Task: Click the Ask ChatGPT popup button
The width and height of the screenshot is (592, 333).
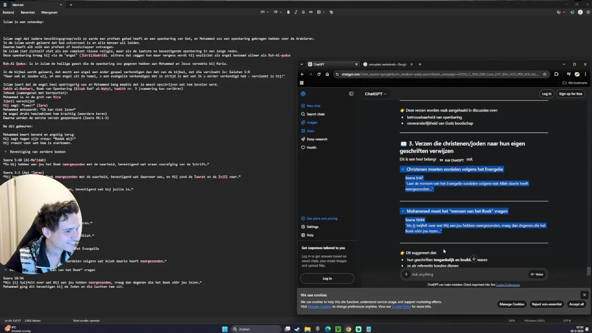Action: coord(451,160)
